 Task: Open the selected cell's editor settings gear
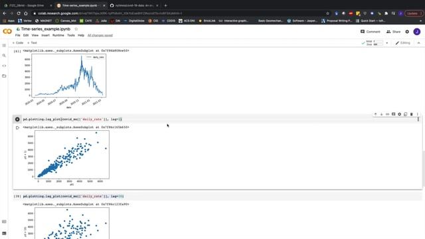(399, 114)
